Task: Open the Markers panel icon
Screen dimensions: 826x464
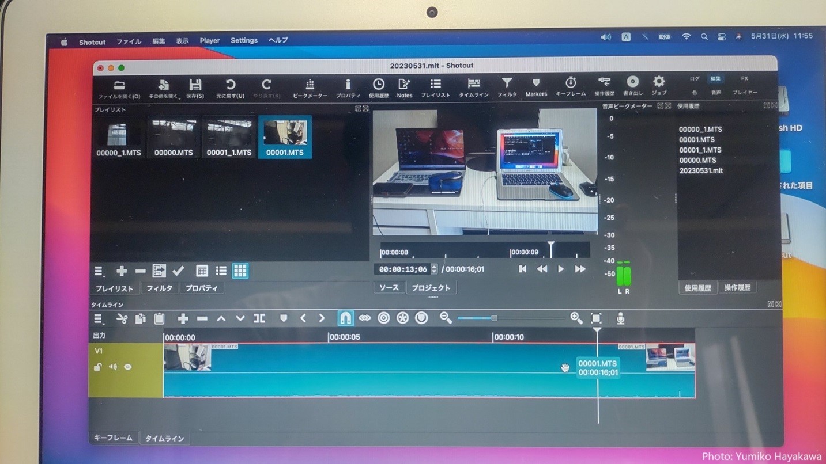Action: pos(536,88)
